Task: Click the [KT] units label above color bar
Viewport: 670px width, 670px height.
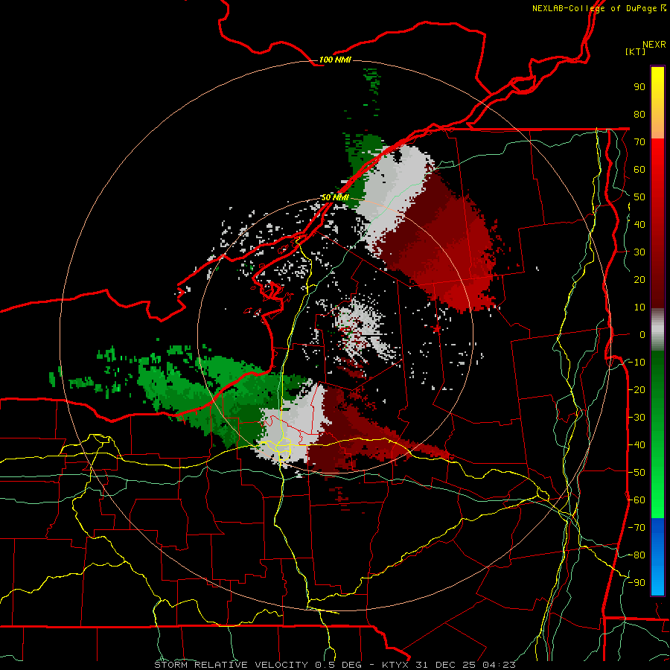Action: [x=636, y=51]
